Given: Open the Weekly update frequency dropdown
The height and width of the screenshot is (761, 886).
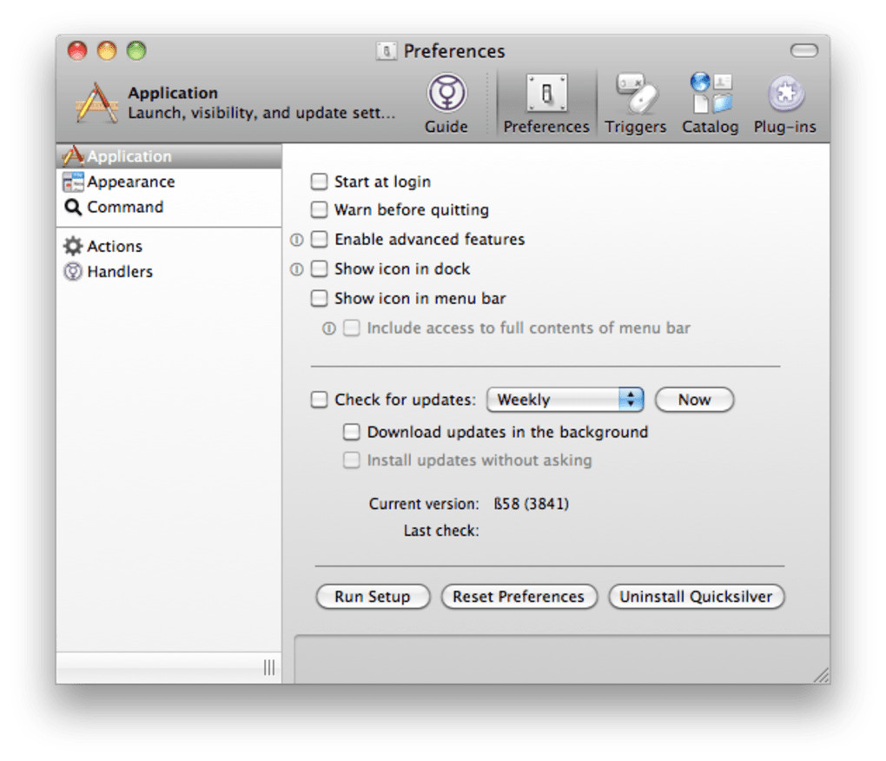Looking at the screenshot, I should 565,400.
